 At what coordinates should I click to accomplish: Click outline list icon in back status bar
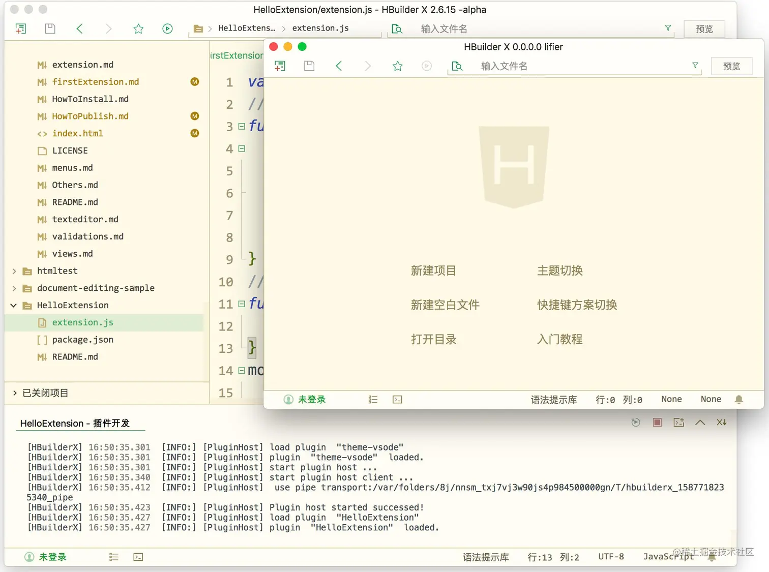click(113, 557)
